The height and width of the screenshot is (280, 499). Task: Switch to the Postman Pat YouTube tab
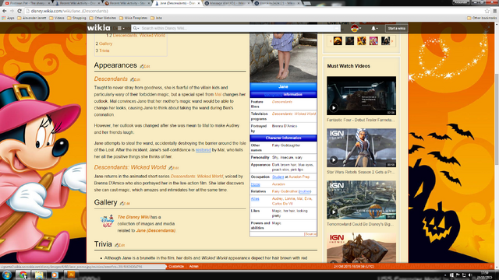tap(27, 3)
